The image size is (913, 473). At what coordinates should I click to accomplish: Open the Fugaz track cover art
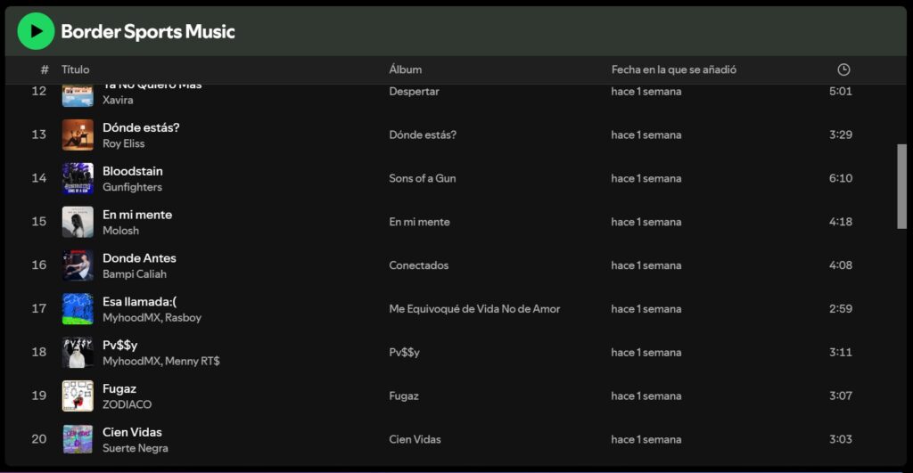click(x=78, y=396)
